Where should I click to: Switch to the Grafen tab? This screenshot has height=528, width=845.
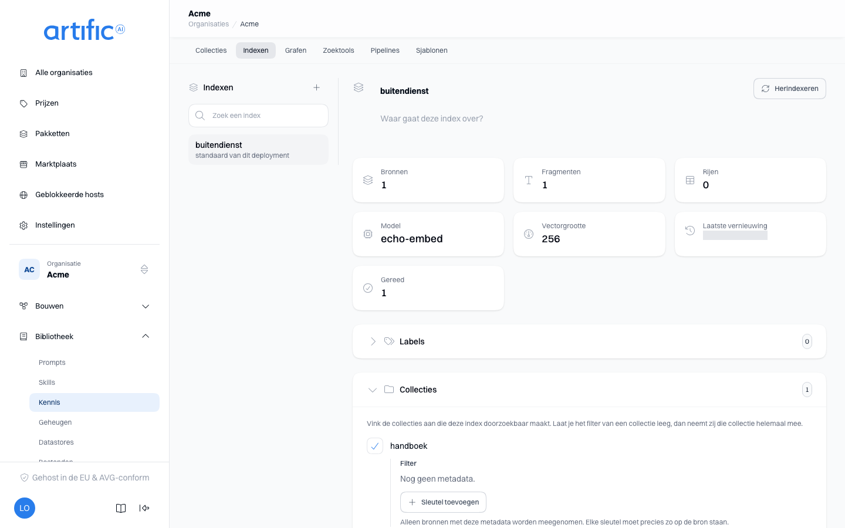(296, 50)
